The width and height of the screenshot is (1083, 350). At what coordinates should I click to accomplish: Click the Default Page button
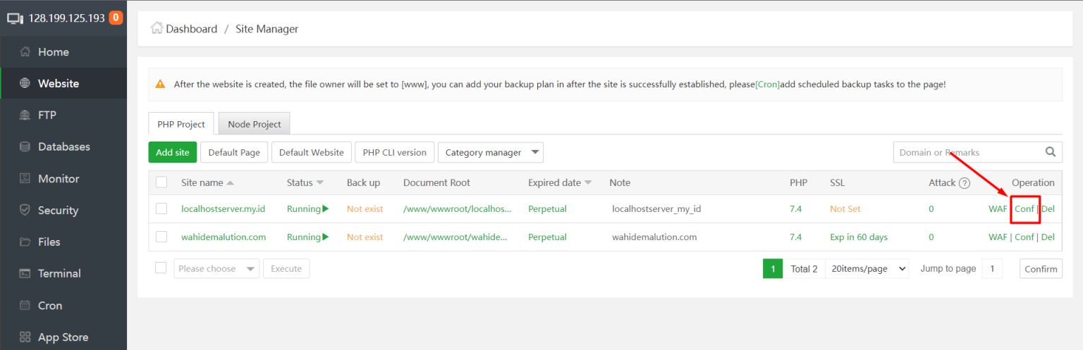tap(234, 152)
